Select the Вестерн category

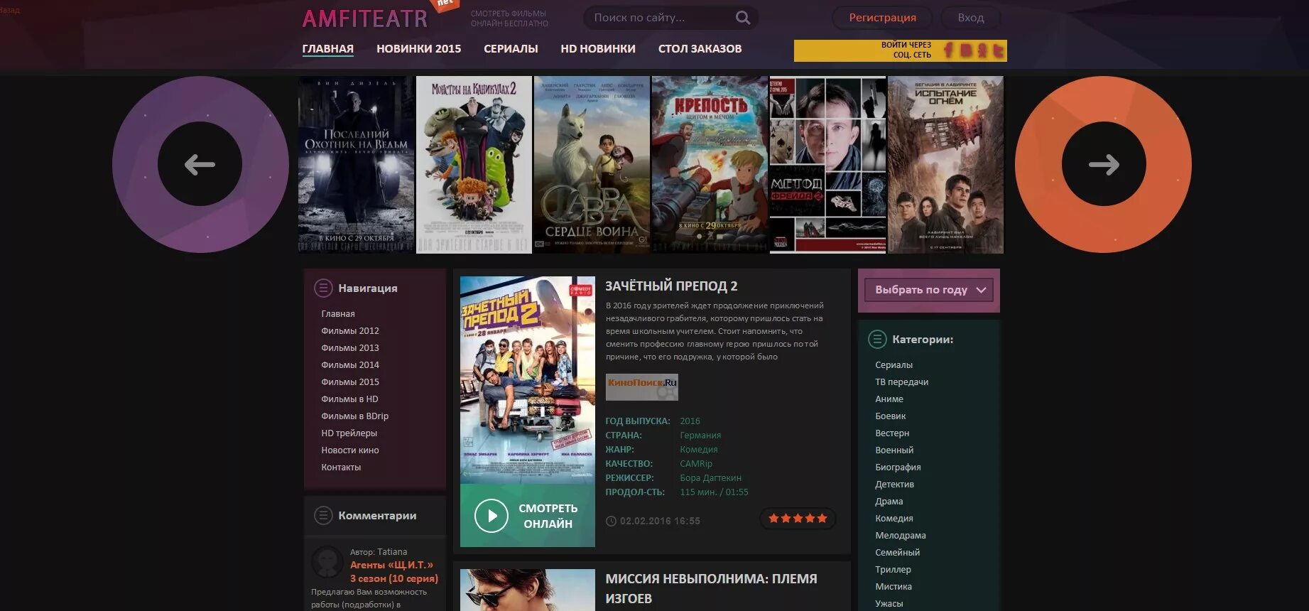point(892,433)
